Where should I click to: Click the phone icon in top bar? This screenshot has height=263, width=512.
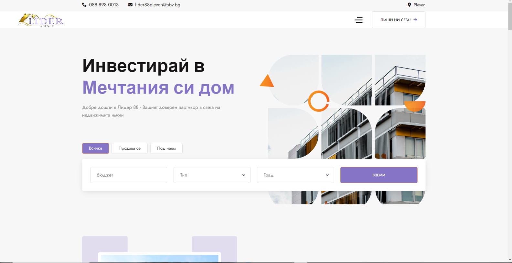pyautogui.click(x=84, y=5)
